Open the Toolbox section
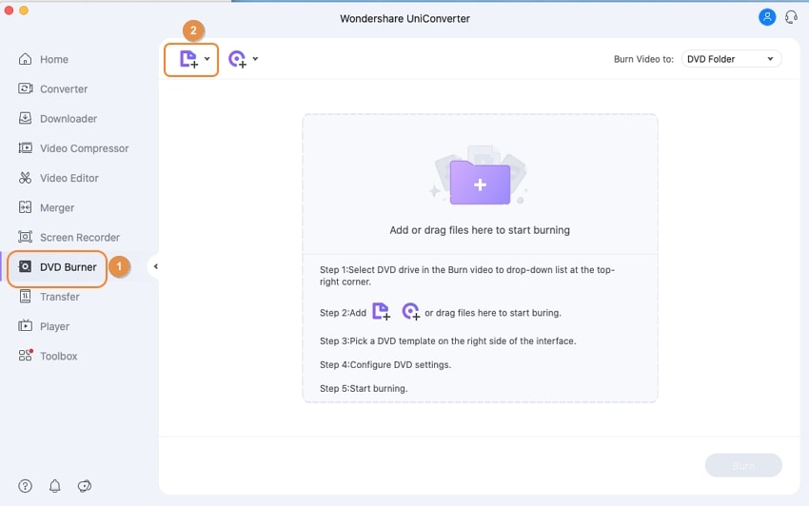Image resolution: width=809 pixels, height=506 pixels. (59, 356)
